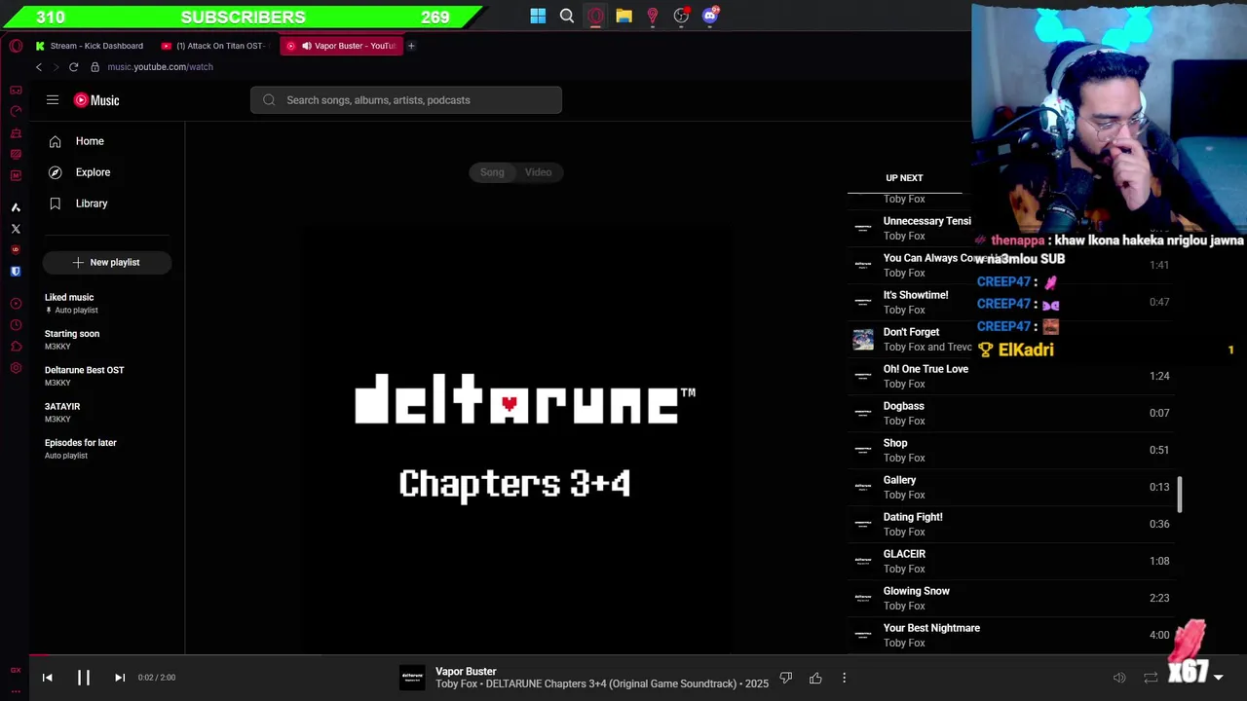The image size is (1247, 701).
Task: Pause the current song
Action: tap(84, 678)
